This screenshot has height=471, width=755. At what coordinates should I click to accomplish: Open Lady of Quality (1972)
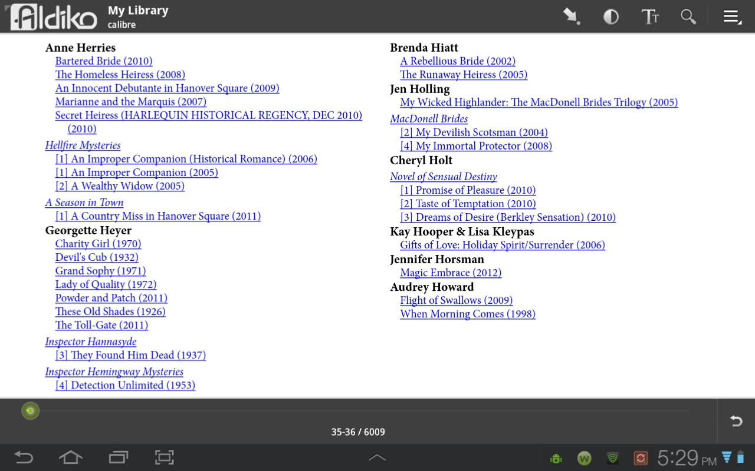106,284
